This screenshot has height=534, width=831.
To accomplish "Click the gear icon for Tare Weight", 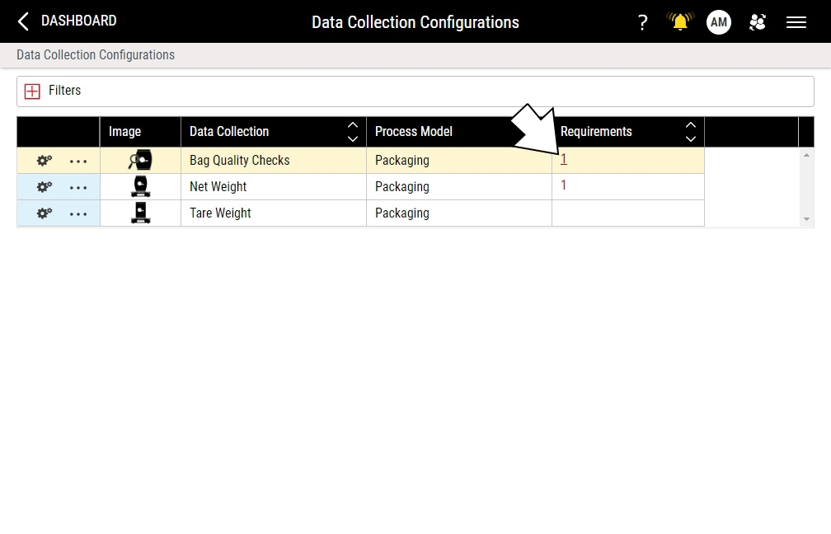I will (x=44, y=213).
